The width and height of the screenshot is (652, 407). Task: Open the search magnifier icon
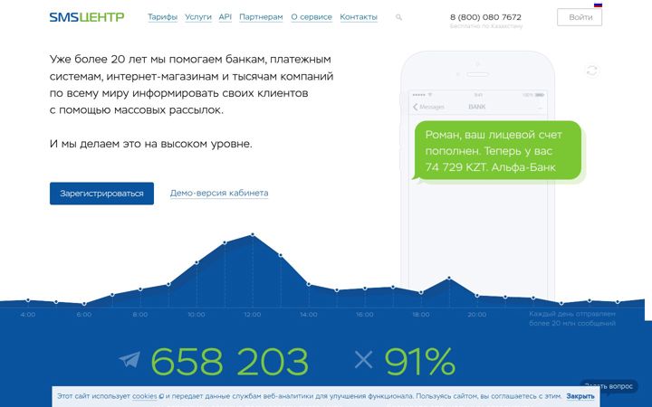(x=398, y=17)
